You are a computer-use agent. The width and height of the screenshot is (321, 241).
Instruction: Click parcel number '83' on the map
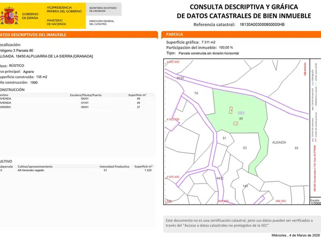296,148
